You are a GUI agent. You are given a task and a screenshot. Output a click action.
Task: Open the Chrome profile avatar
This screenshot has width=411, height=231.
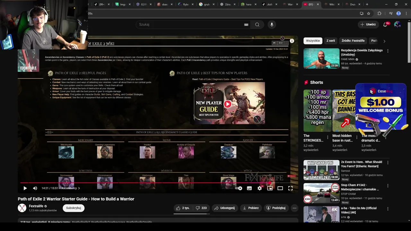tap(398, 13)
